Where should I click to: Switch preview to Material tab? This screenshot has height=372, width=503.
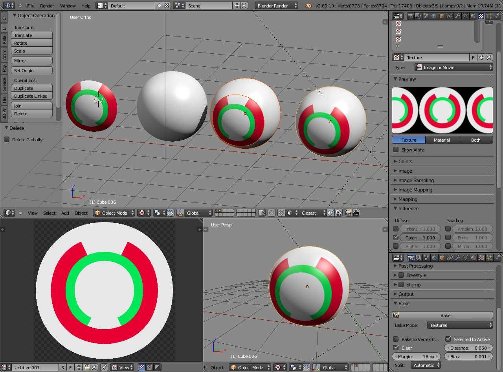[442, 140]
